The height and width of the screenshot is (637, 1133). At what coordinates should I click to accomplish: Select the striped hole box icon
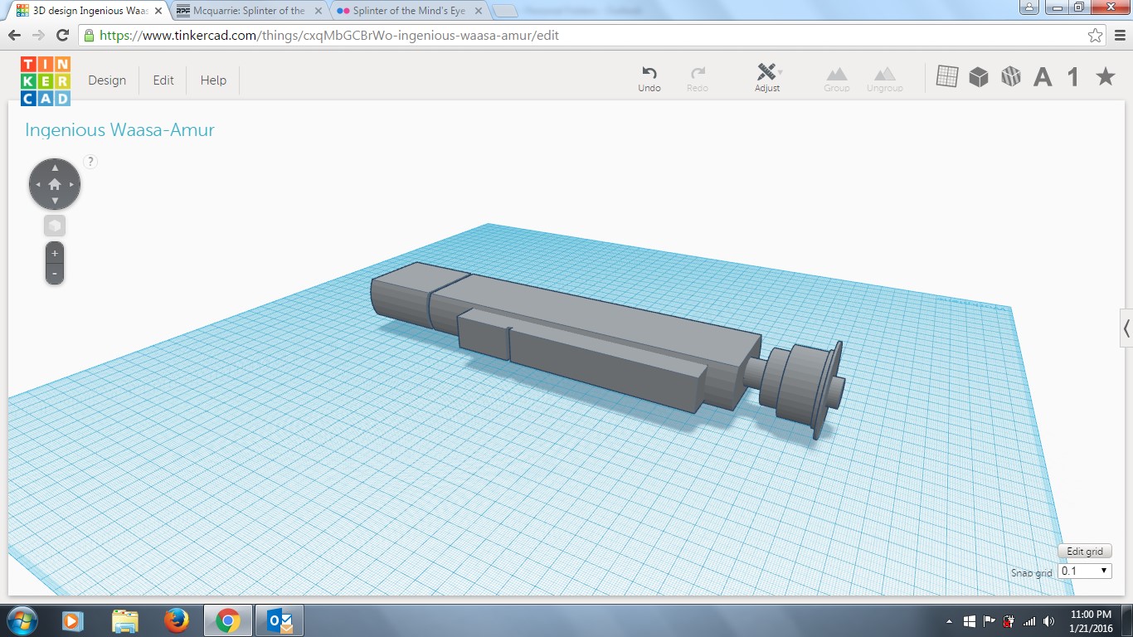1010,76
